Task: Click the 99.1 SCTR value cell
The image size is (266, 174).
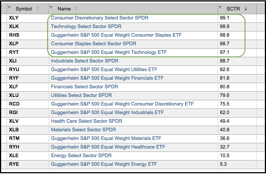Action: pyautogui.click(x=224, y=18)
